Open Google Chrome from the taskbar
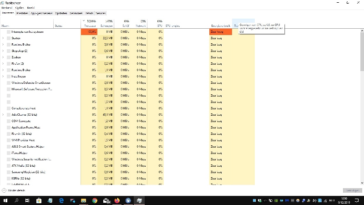The height and width of the screenshot is (205, 364). [95, 200]
